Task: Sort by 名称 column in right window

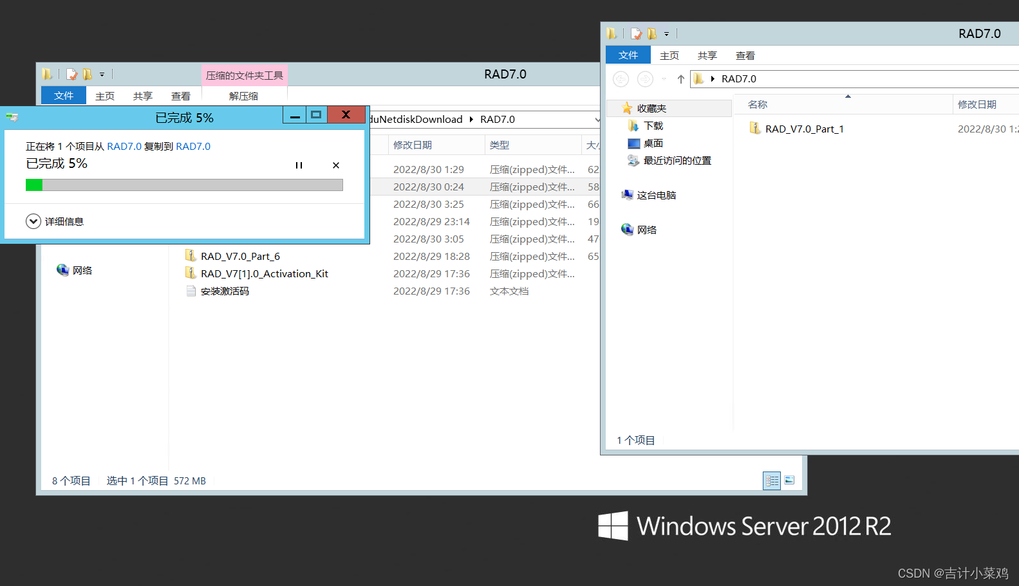Action: (x=843, y=104)
